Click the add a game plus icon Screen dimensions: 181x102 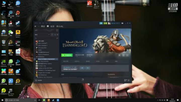tap(36, 80)
